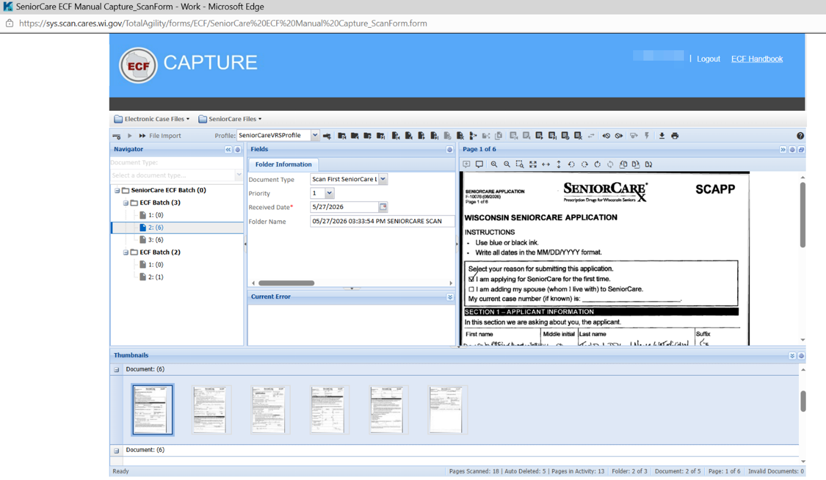Open the Priority dropdown

tap(330, 194)
